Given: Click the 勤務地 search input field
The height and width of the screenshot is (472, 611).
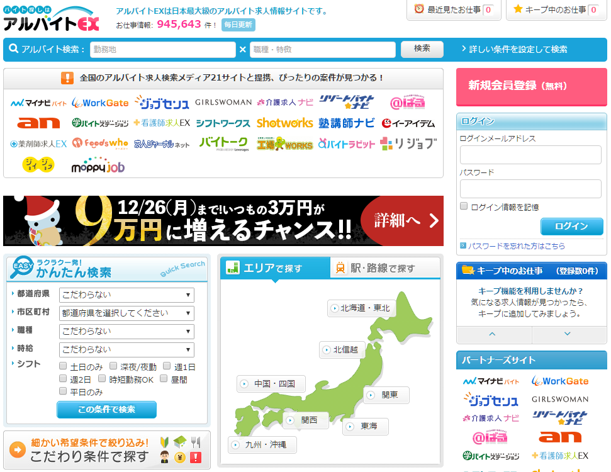Looking at the screenshot, I should pos(163,50).
